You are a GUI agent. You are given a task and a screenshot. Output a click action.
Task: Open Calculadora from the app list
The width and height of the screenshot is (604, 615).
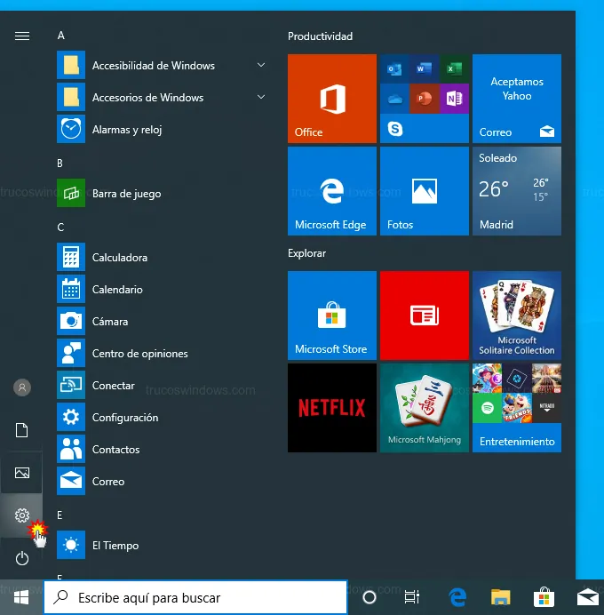pyautogui.click(x=120, y=258)
